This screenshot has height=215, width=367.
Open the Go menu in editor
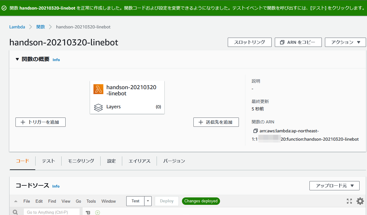78,201
